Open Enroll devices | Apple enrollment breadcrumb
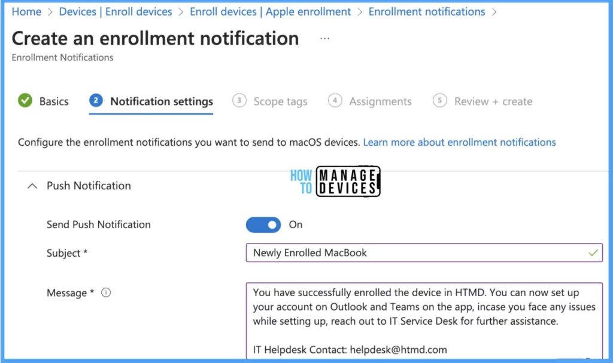613x363 pixels. click(x=270, y=12)
